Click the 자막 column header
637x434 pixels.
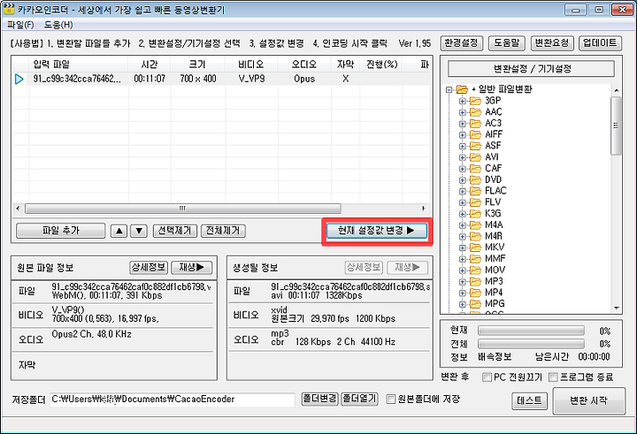point(345,65)
